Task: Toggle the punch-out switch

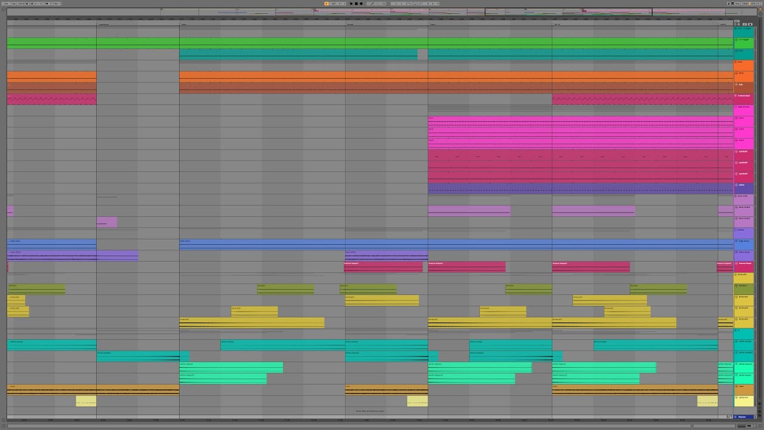Action: pyautogui.click(x=420, y=4)
